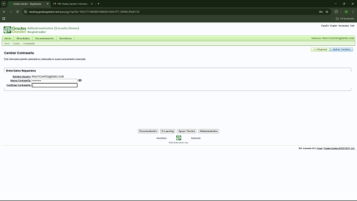This screenshot has width=357, height=201.
Task: Click the footer Adiestramientos button
Action: point(209,131)
